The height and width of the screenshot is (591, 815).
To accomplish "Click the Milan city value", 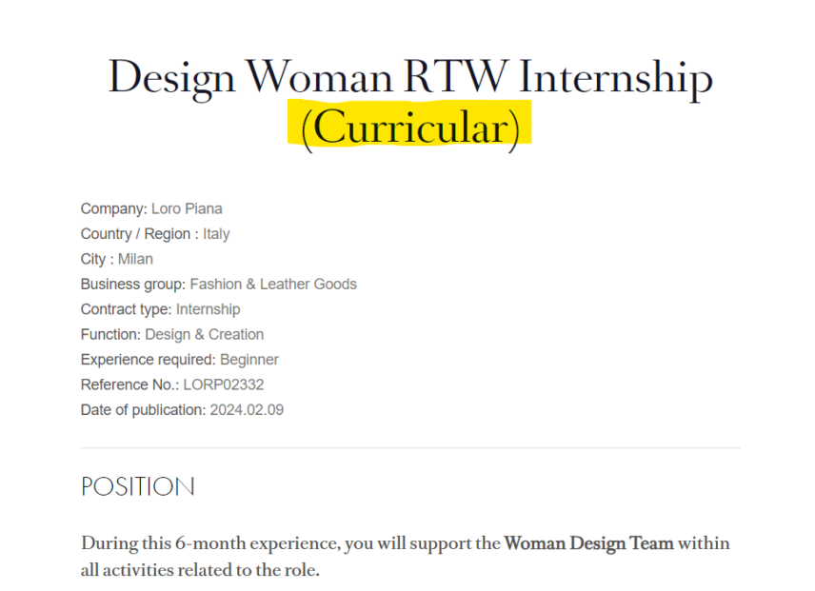I will 135,259.
